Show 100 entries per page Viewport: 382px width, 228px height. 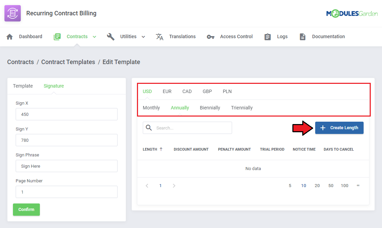point(345,186)
